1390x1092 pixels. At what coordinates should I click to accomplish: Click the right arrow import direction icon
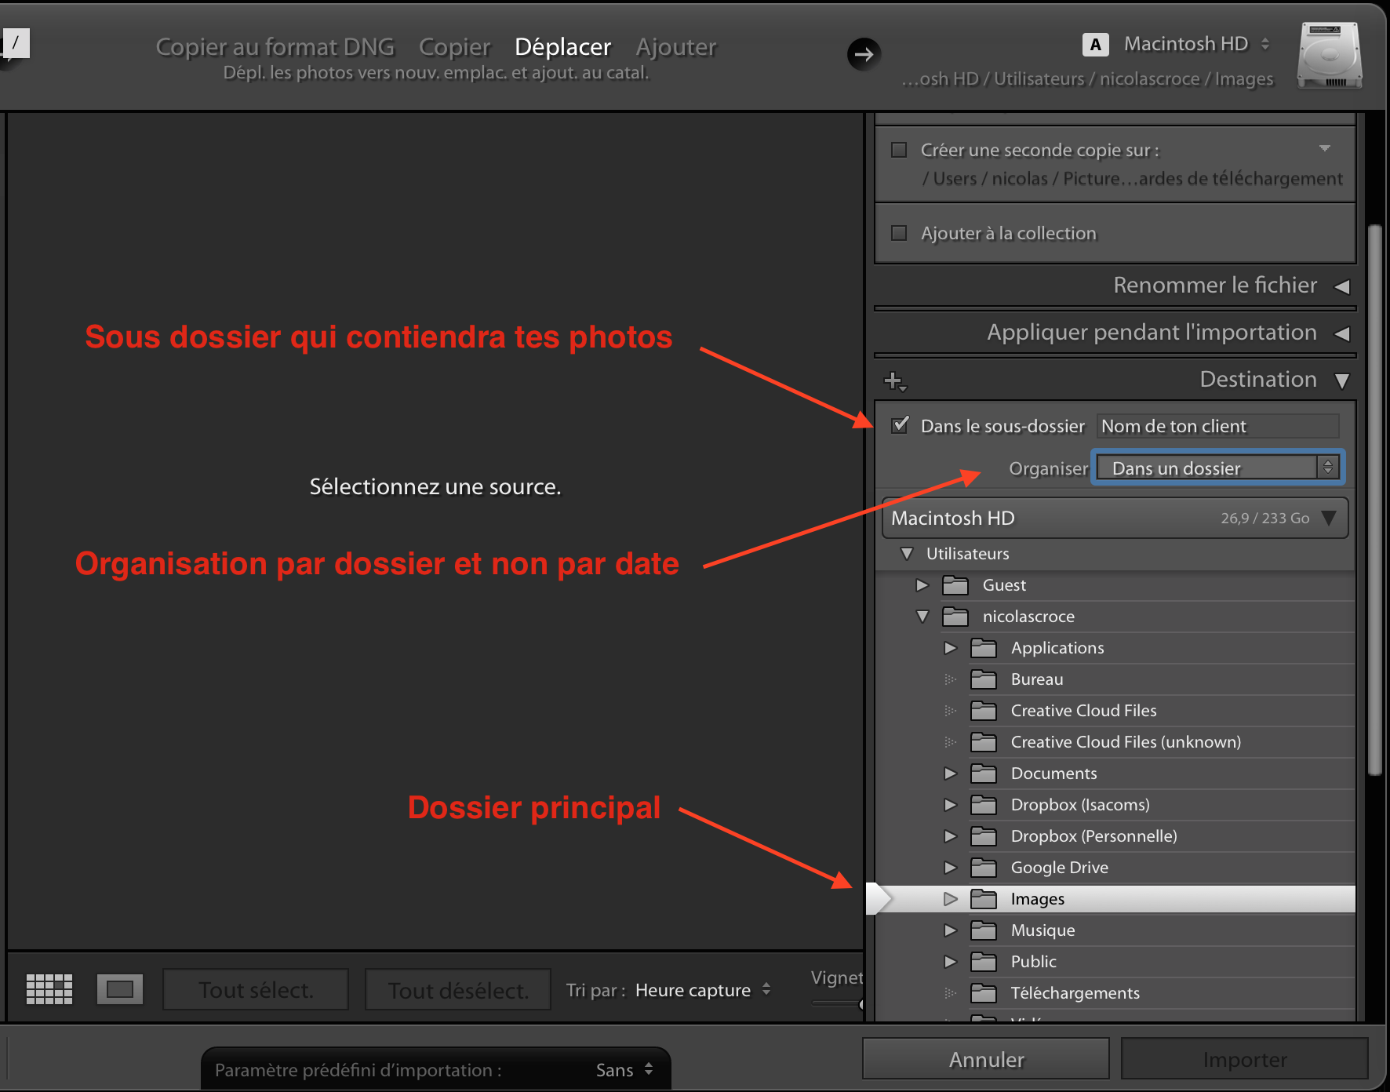tap(864, 54)
